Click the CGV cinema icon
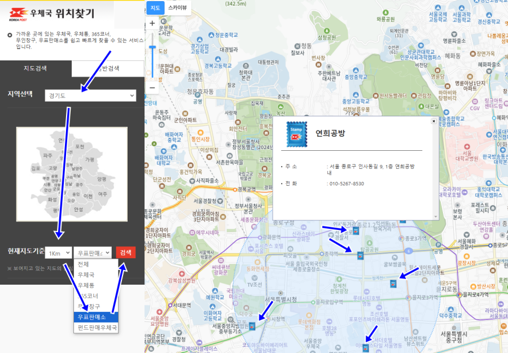508x353 pixels. click(x=475, y=102)
